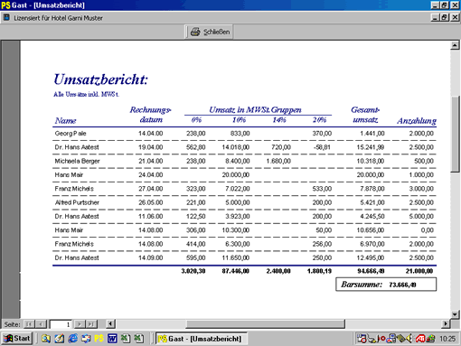
Task: Go to the next report page
Action: [x=80, y=324]
